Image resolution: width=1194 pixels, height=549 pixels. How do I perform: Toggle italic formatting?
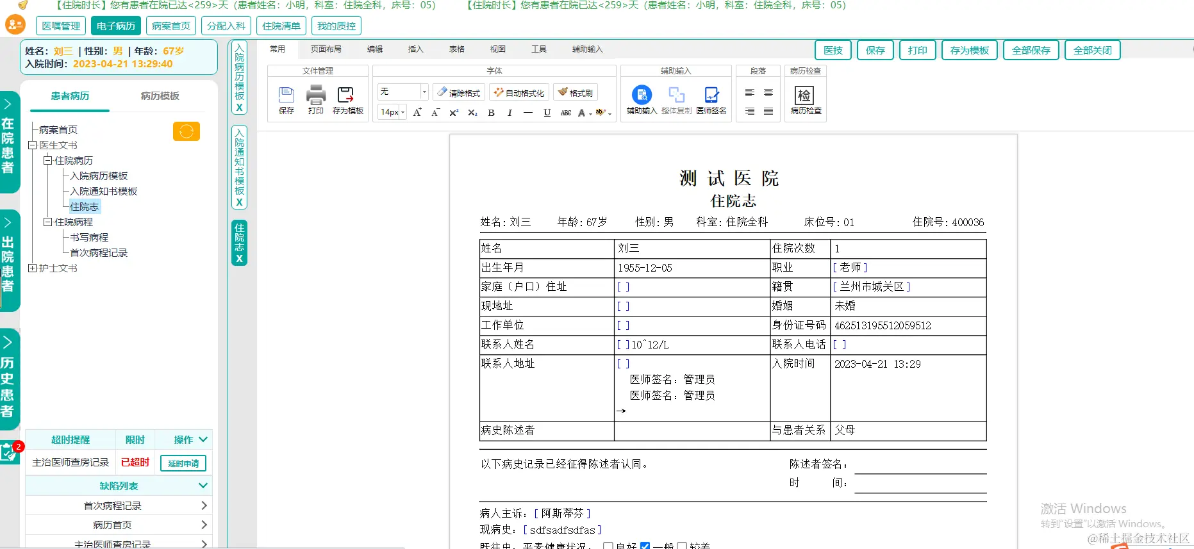coord(510,113)
